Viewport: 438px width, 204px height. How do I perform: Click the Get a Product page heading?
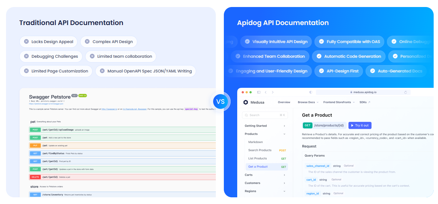point(317,115)
